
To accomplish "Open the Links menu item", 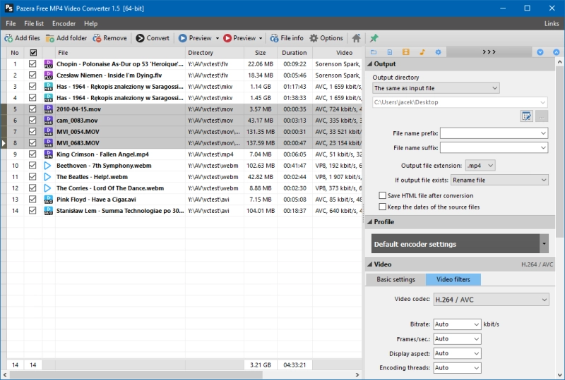I will (x=552, y=23).
